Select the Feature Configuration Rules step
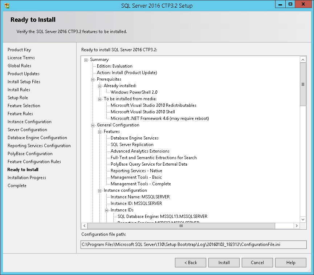Screen dimensions: 314x275 coord(34,162)
